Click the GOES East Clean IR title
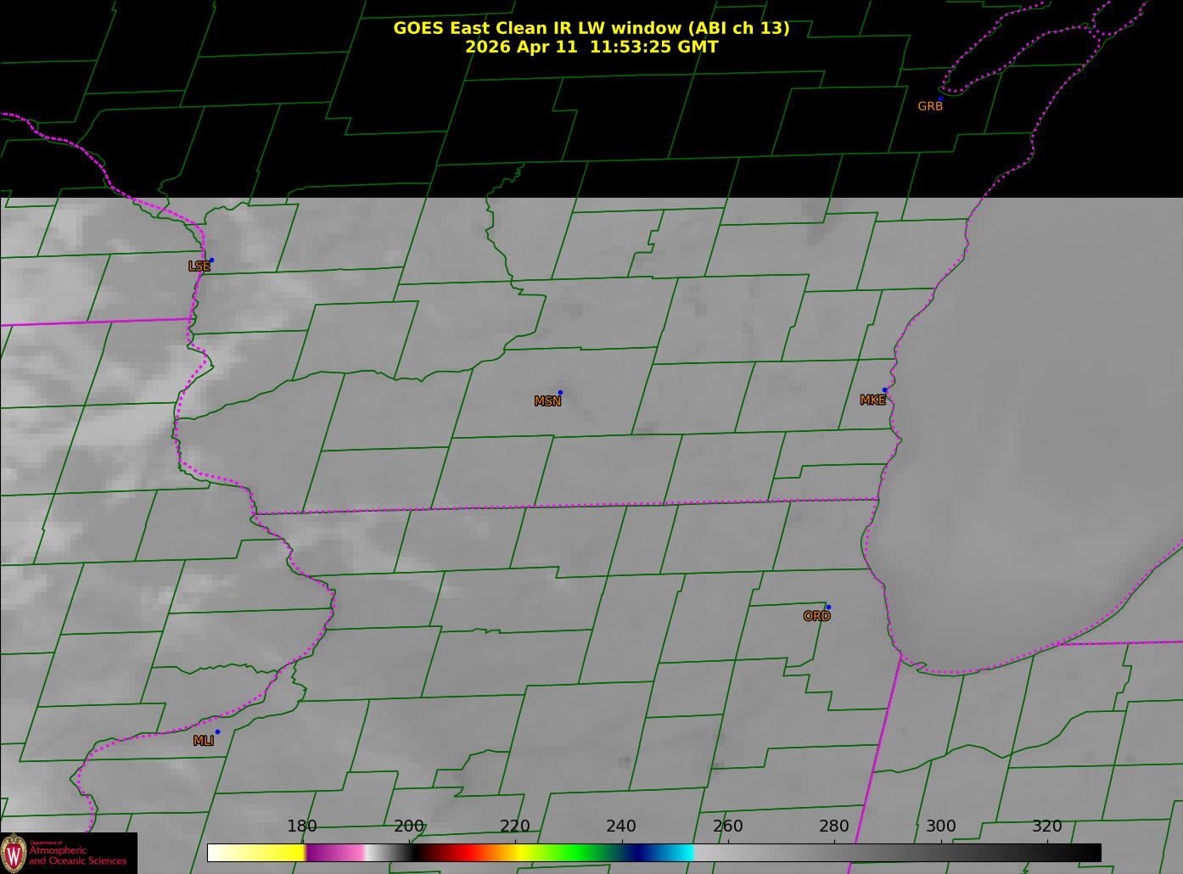The width and height of the screenshot is (1183, 874). click(x=591, y=28)
